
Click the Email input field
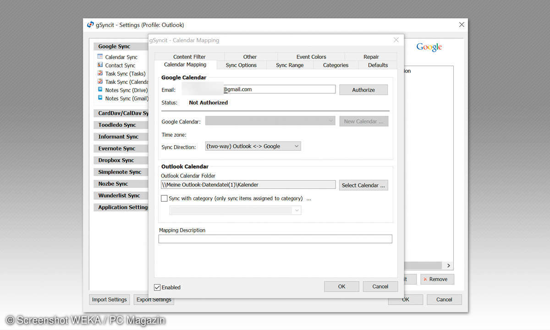258,89
